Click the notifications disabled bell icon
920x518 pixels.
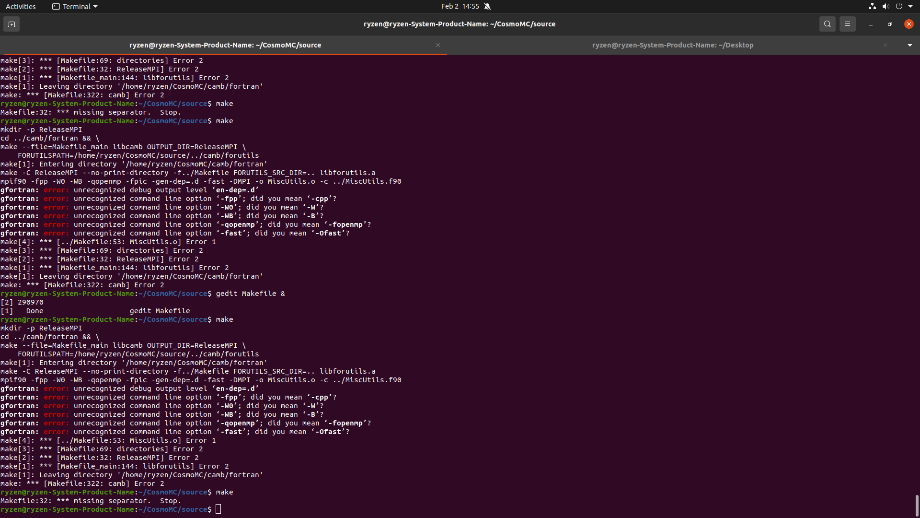[x=487, y=6]
